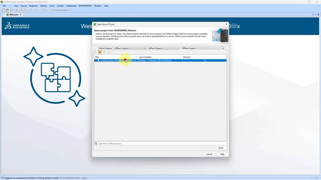
Task: Click the Open Project folder icon
Action: [x=7, y=10]
